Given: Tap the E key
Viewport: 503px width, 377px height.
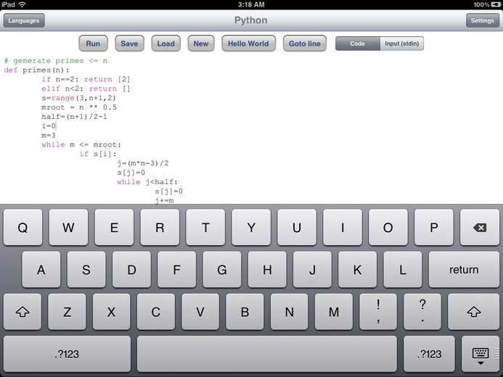Looking at the screenshot, I should tap(114, 228).
